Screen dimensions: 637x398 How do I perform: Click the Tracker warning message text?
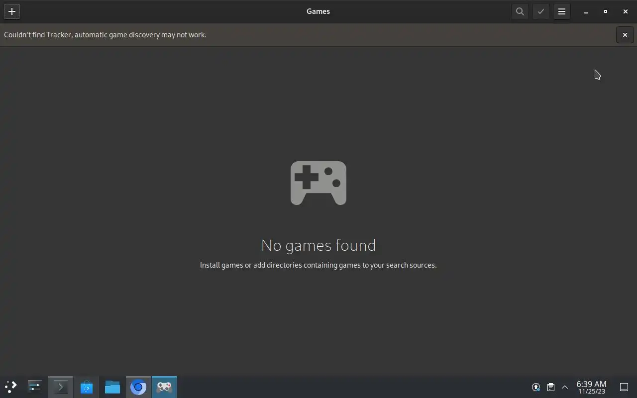click(x=105, y=35)
